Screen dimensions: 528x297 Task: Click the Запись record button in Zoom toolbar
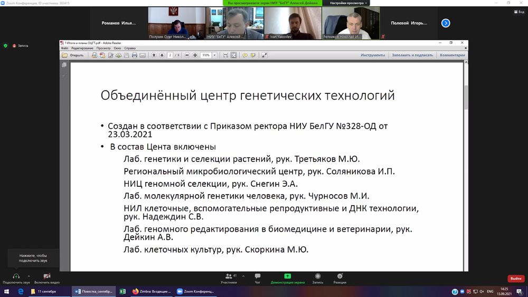coord(317,279)
